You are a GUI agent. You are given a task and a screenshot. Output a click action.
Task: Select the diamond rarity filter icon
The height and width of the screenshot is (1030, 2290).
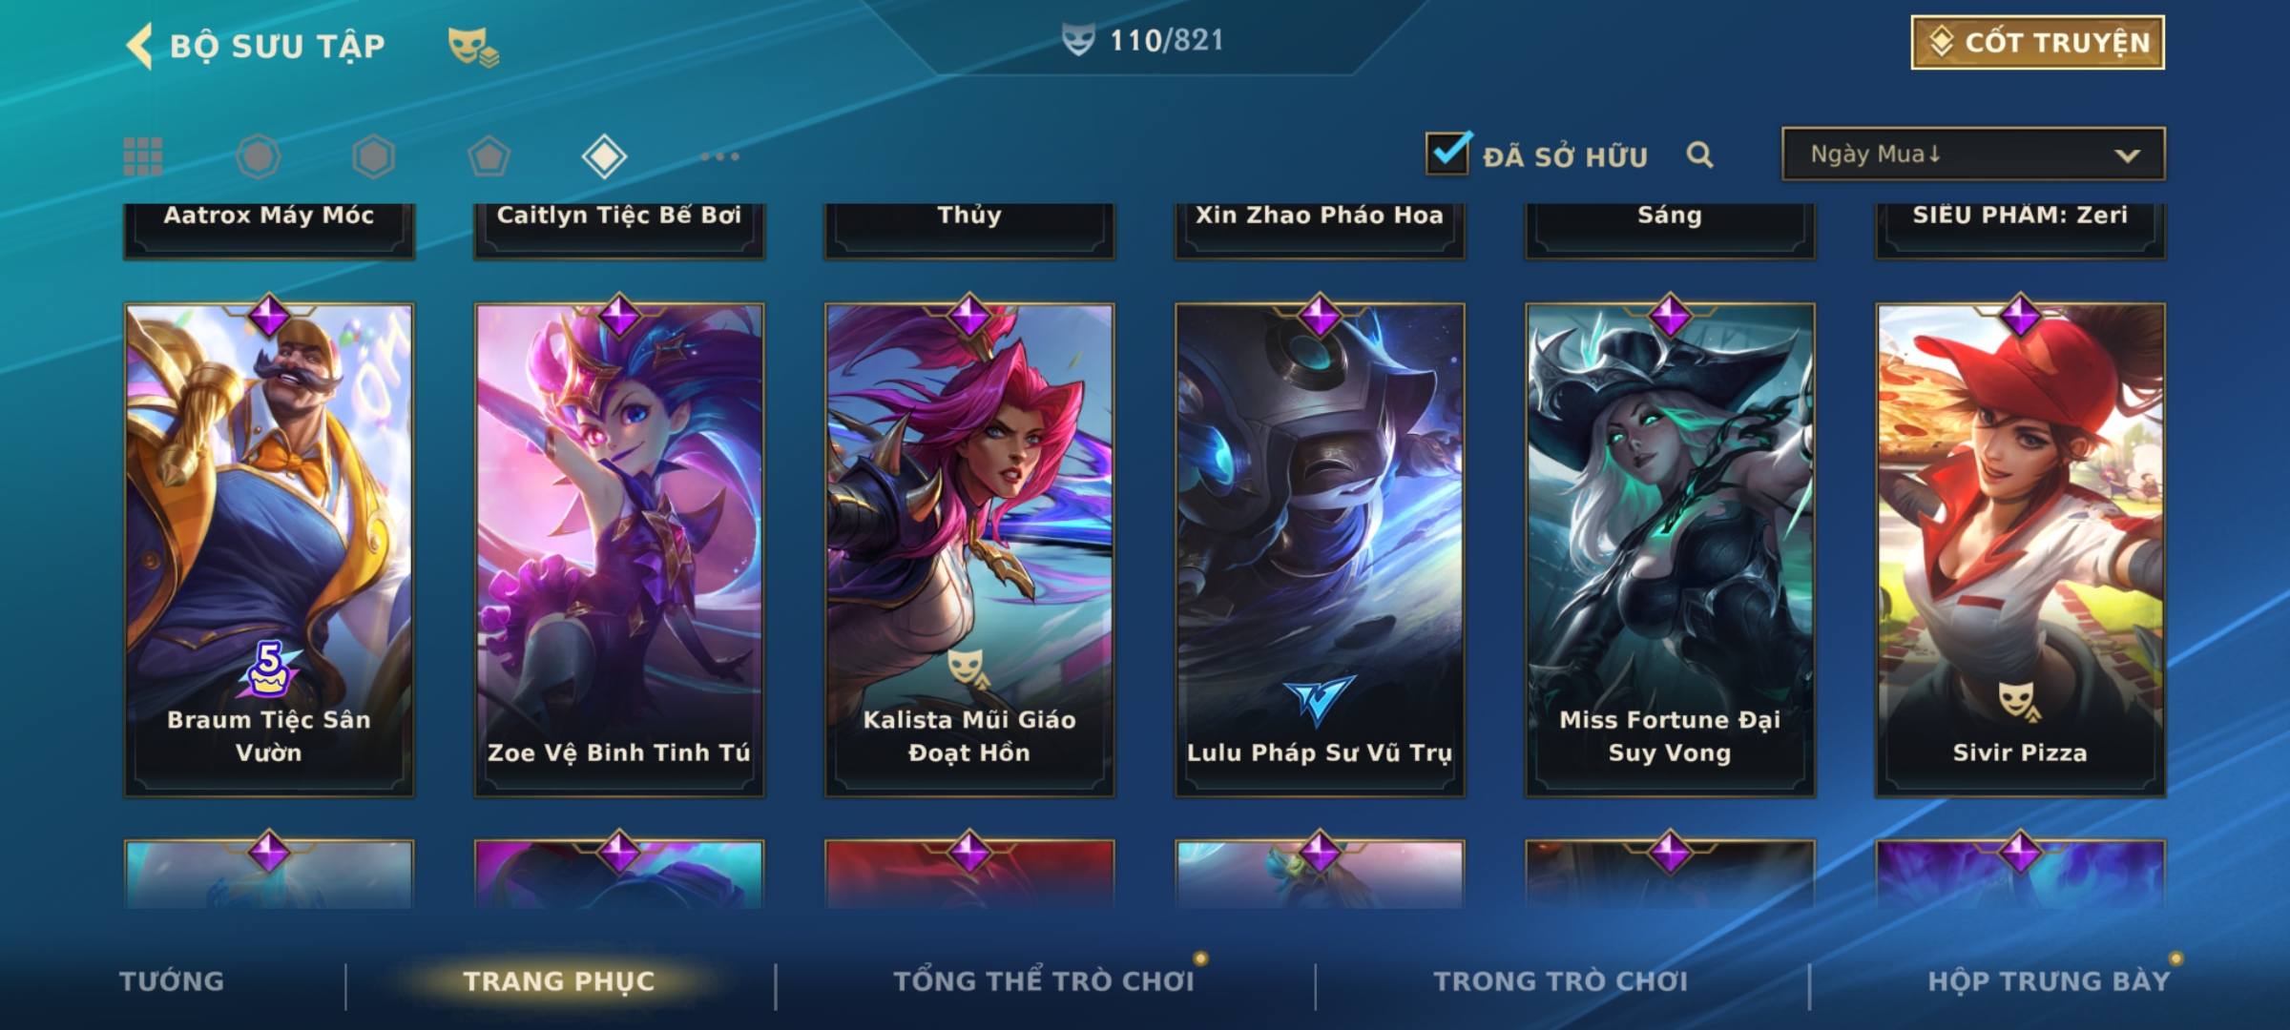(x=604, y=156)
